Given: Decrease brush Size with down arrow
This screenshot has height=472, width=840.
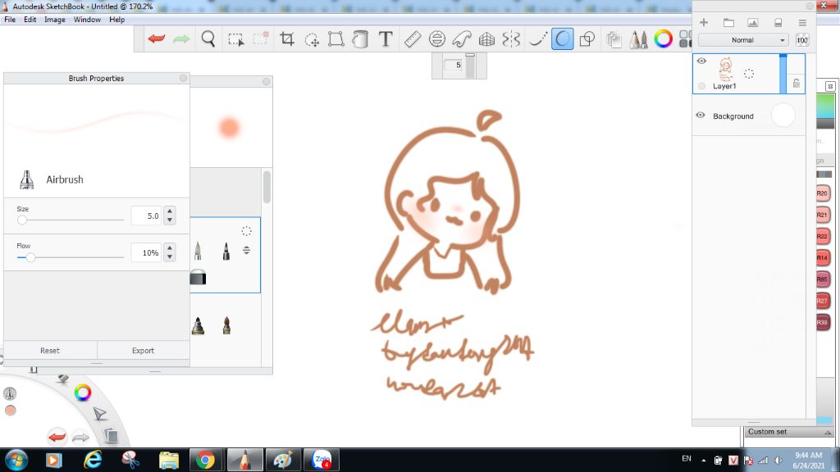Looking at the screenshot, I should 170,220.
